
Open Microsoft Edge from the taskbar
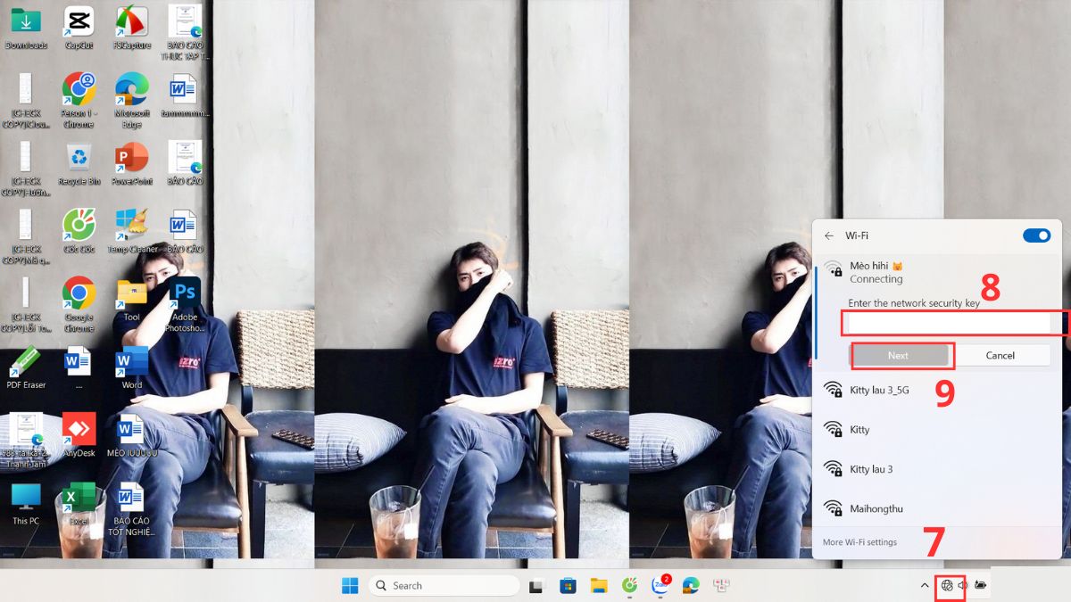tap(691, 586)
